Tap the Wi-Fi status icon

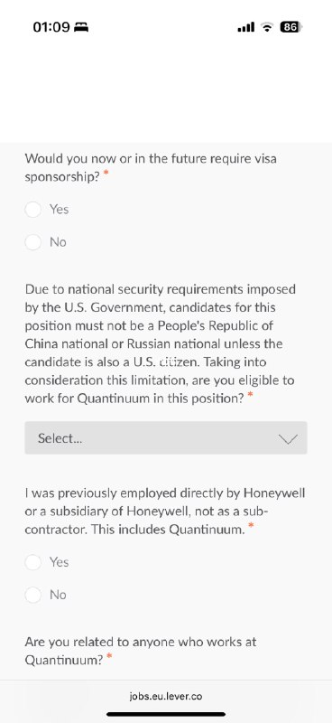267,27
